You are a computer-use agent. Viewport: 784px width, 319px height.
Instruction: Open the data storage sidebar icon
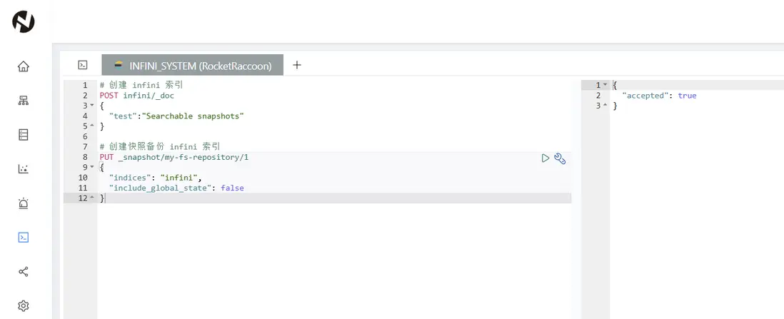tap(24, 135)
